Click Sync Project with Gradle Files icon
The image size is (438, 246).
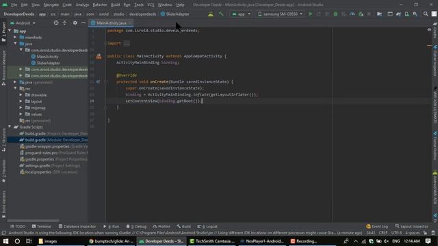398,14
